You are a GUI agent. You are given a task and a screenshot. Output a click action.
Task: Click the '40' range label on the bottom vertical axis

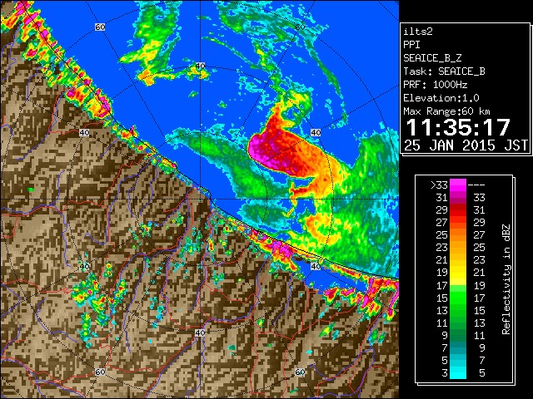coord(200,332)
